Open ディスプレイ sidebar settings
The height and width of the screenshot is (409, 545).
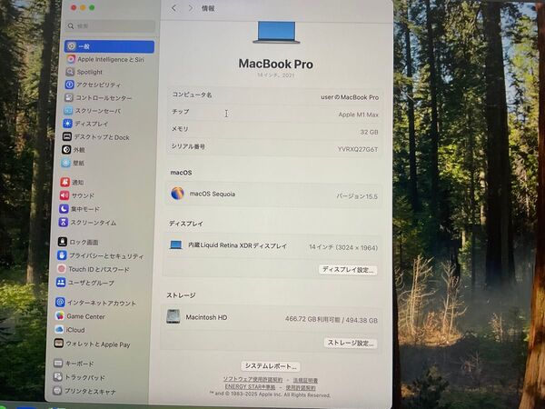pos(85,124)
